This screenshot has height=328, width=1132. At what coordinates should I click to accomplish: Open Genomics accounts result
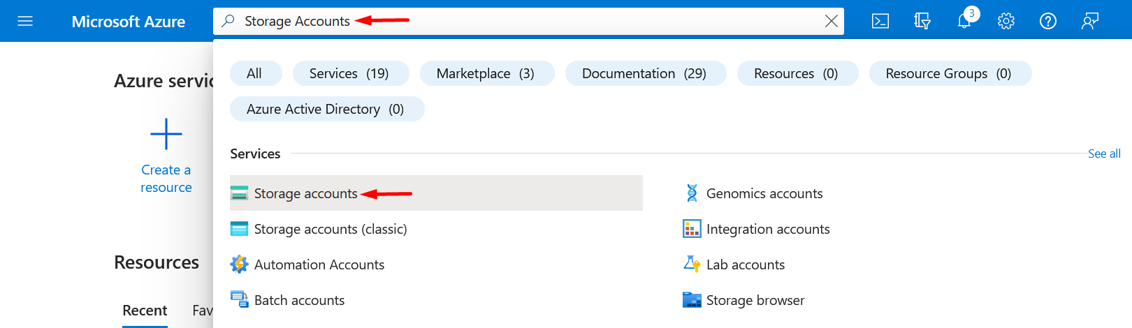764,193
